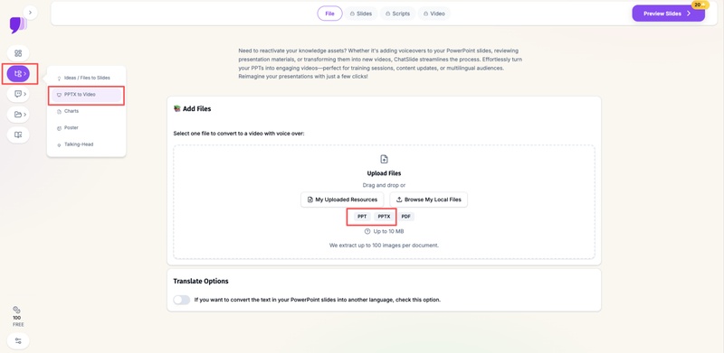Click the upload file icon above Upload Files
The height and width of the screenshot is (353, 724).
pos(384,160)
